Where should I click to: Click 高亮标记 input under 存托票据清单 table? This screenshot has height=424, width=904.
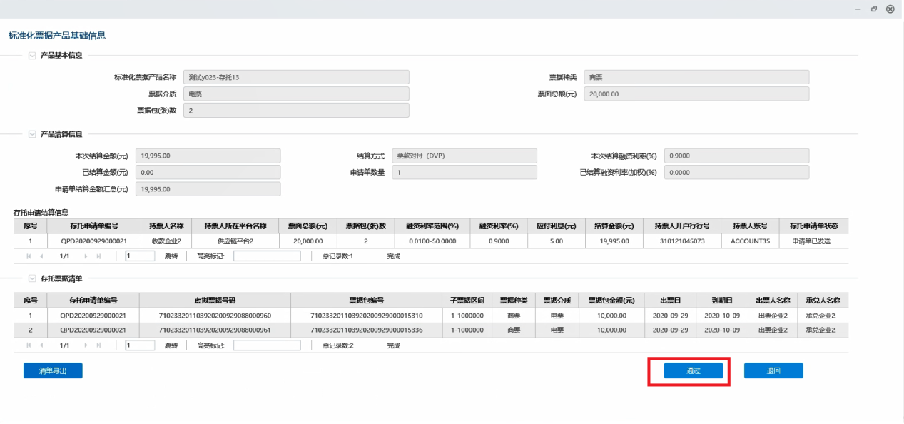tap(267, 345)
